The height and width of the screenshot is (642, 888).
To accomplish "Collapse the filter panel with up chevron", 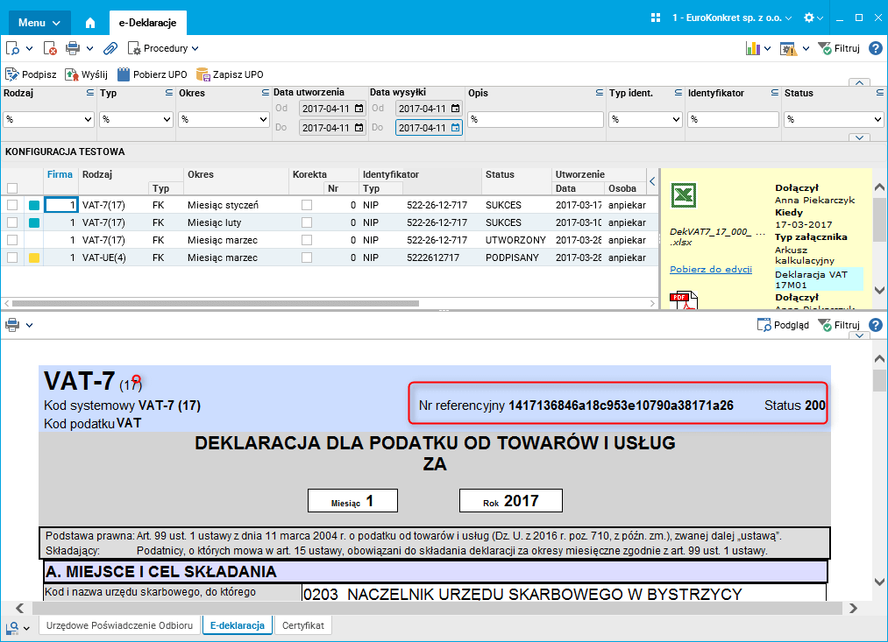I will [860, 82].
